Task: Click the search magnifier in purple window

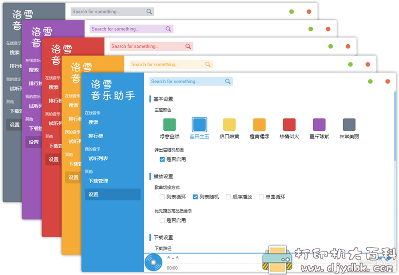Action: [168, 29]
